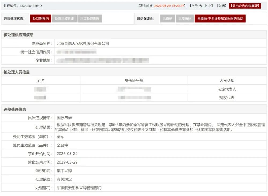
Task: Click the 禁止开始时间 label
Action: tap(40, 154)
